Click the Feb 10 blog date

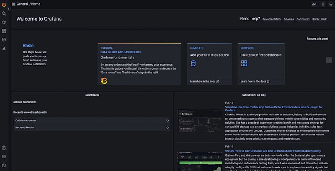(x=229, y=147)
